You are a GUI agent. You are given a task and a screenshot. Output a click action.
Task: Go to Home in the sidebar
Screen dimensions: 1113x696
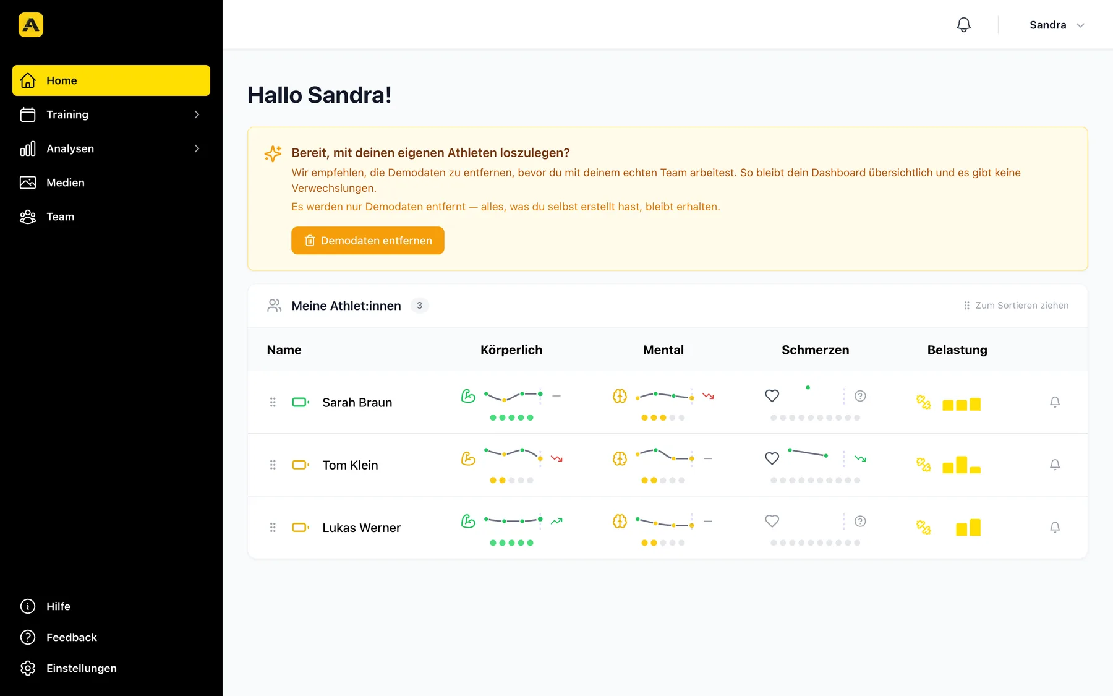pos(111,80)
